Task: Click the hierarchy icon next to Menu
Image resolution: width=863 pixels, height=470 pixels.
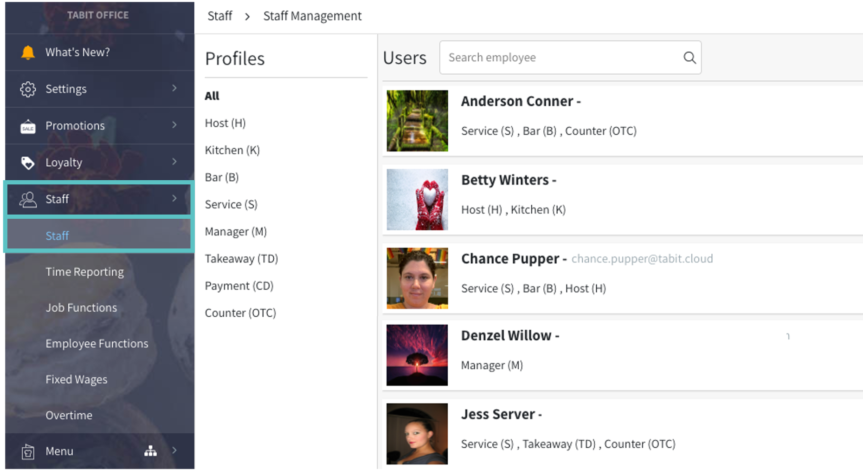Action: (150, 451)
